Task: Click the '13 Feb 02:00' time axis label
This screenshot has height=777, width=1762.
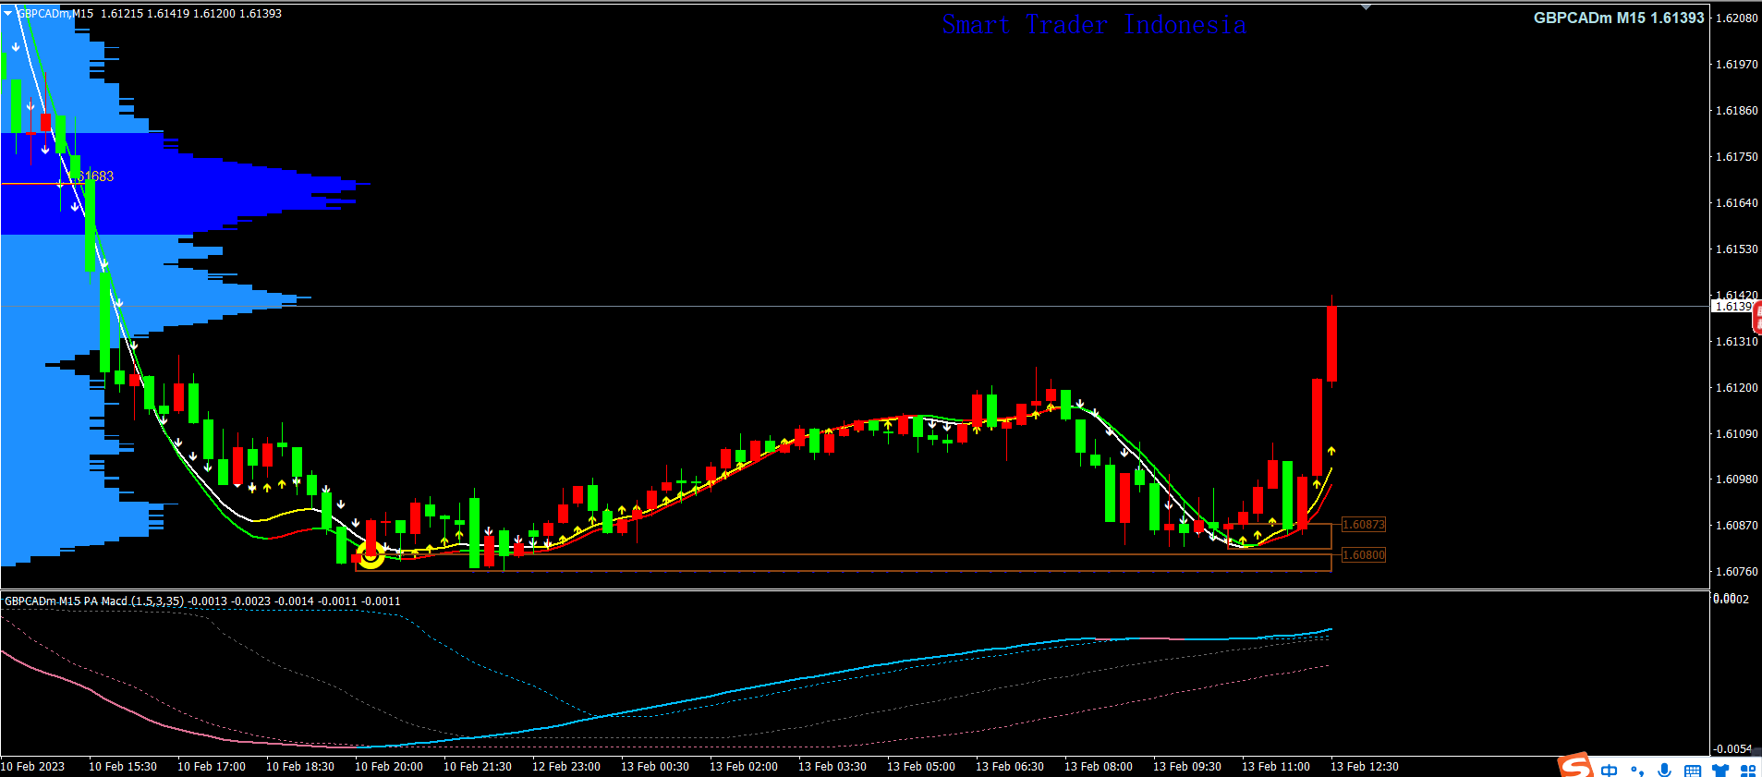Action: coord(744,767)
